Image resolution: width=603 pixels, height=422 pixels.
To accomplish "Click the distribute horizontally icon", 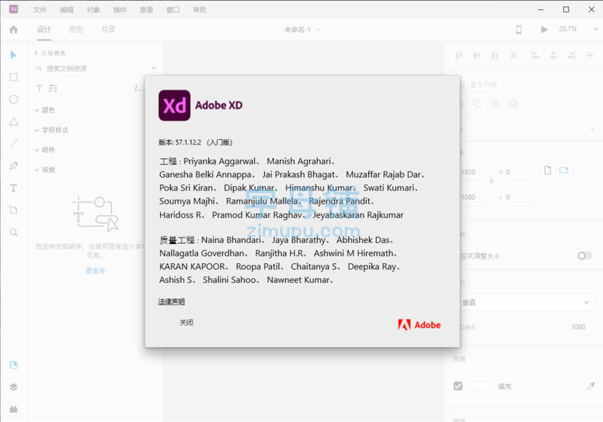I will 590,55.
